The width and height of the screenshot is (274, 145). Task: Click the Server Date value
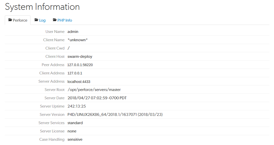[x=97, y=98]
